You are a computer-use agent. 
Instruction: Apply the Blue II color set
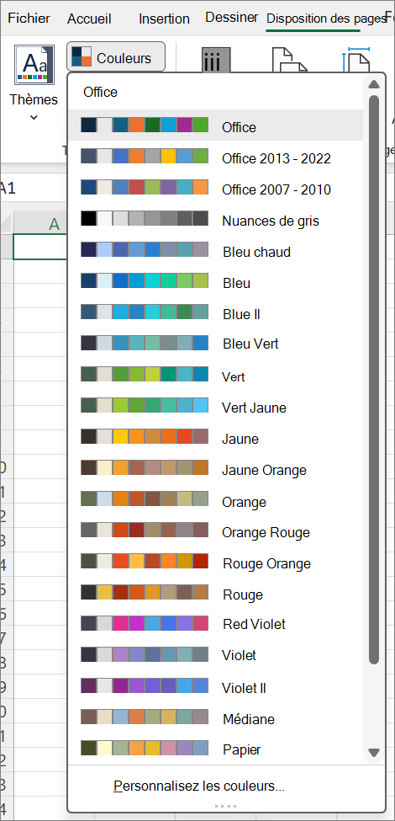pyautogui.click(x=216, y=313)
